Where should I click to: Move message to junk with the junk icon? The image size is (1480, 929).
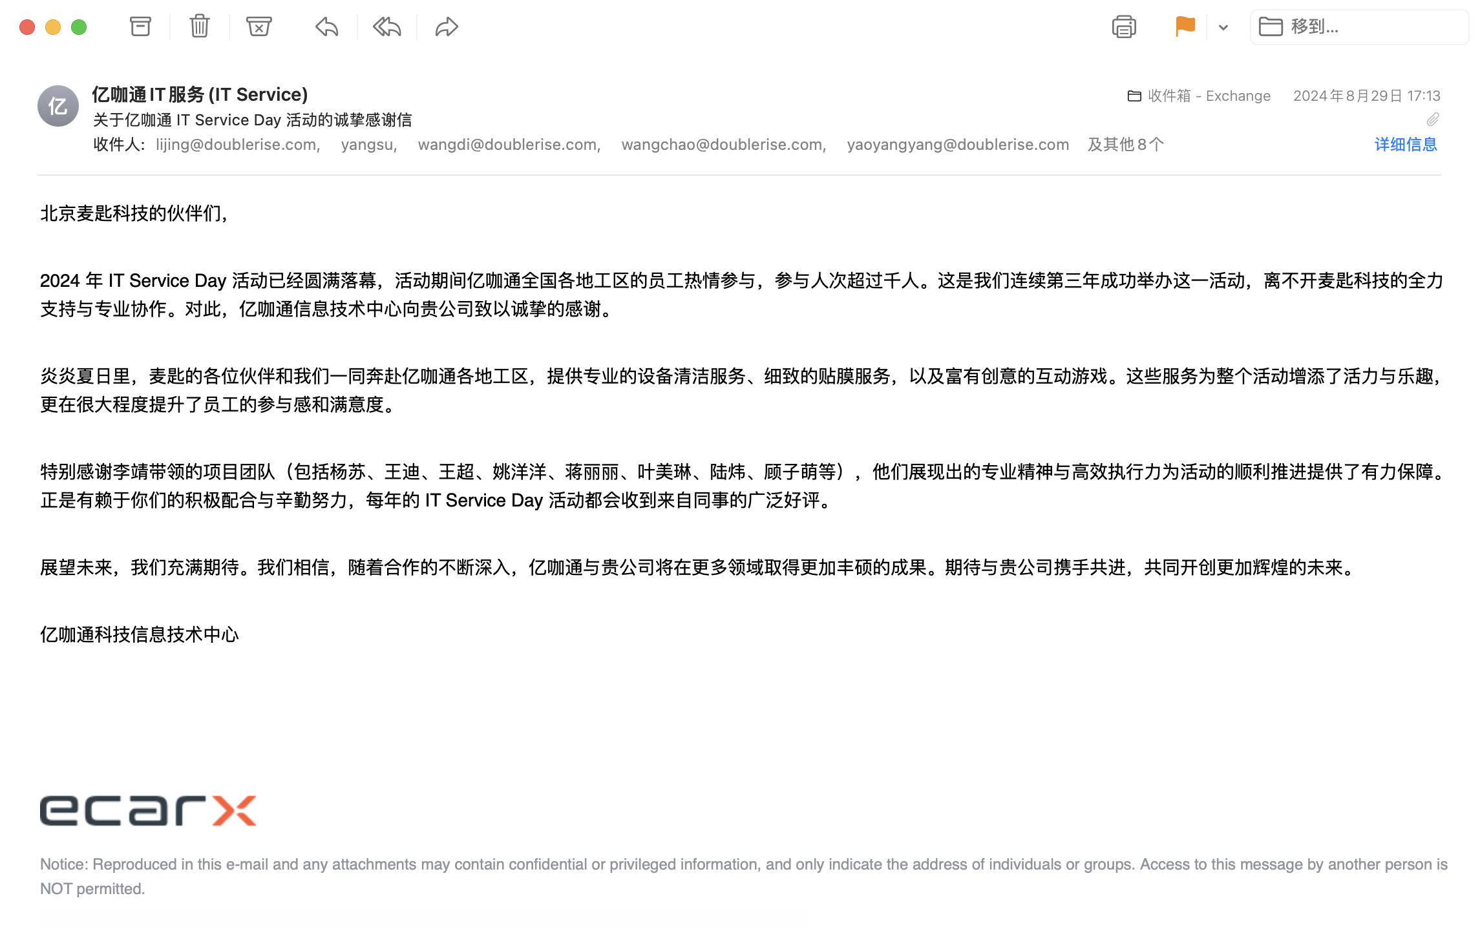pyautogui.click(x=259, y=26)
